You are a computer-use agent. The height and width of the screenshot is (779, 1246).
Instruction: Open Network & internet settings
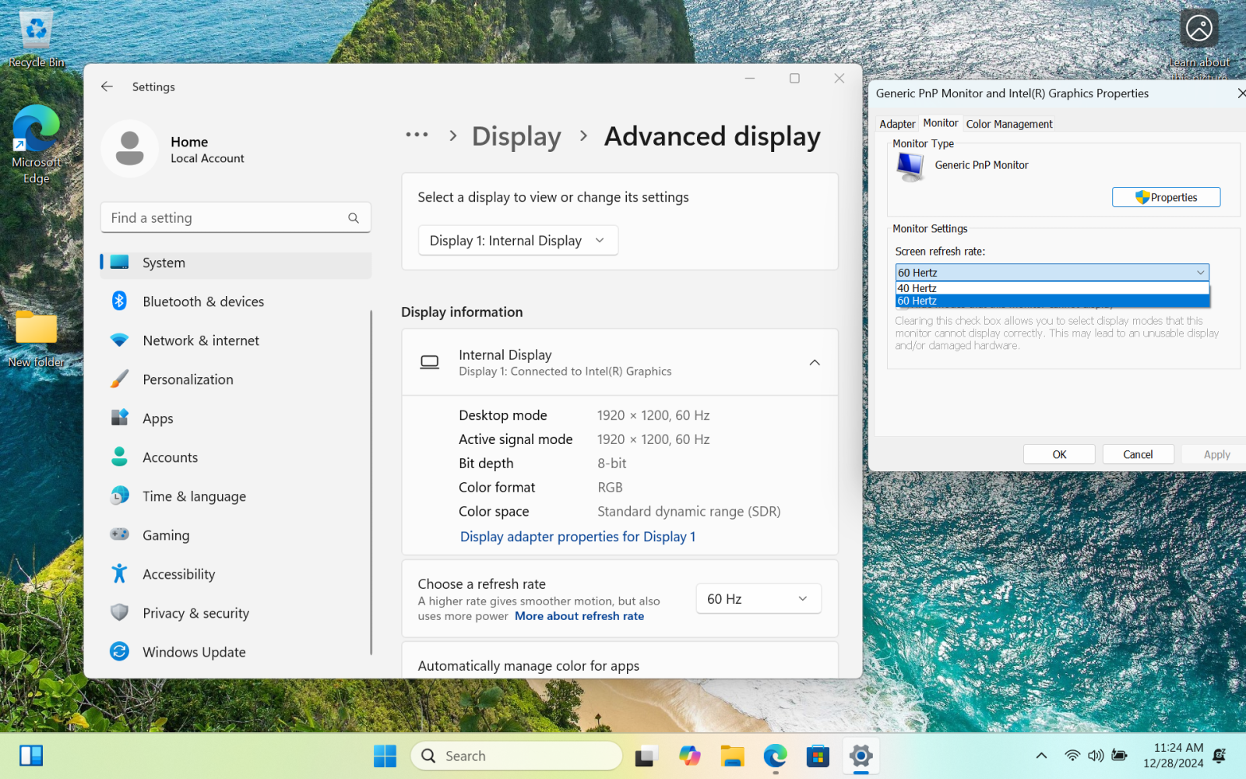(x=201, y=340)
